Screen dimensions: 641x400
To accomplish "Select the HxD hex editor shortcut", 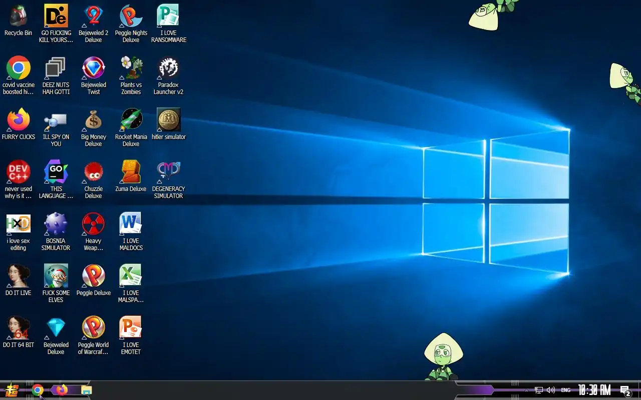I will 19,231.
